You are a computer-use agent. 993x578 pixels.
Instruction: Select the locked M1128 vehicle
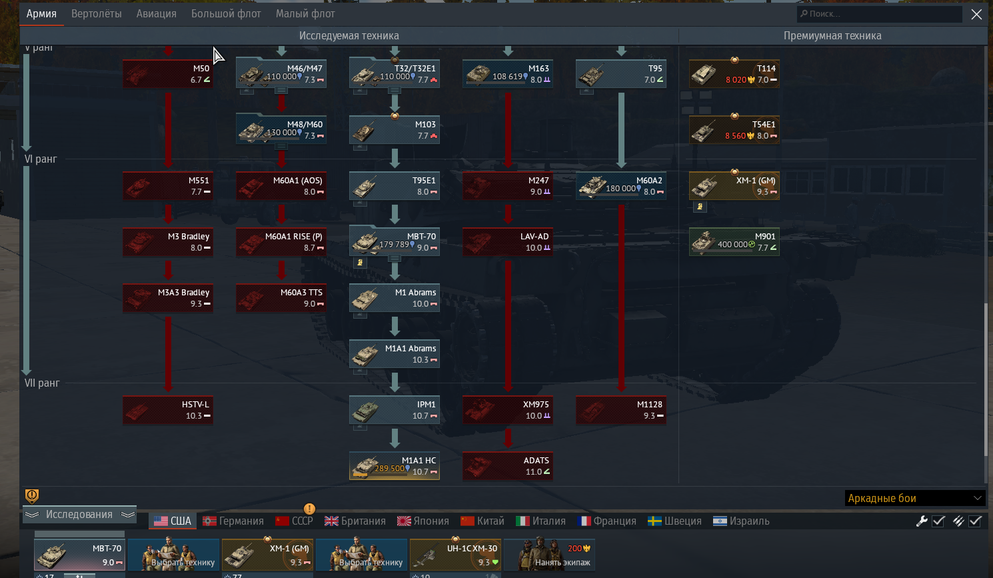621,409
